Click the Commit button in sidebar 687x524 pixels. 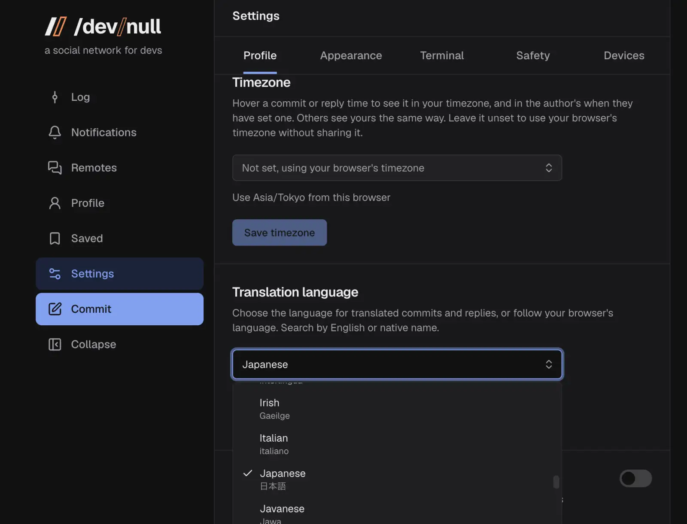click(119, 309)
